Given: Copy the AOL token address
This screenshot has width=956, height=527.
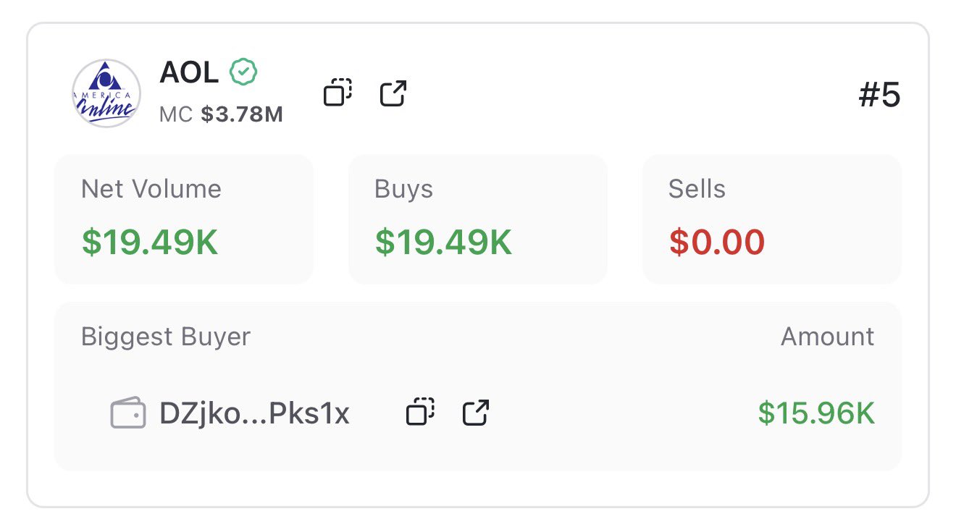Looking at the screenshot, I should pos(337,93).
